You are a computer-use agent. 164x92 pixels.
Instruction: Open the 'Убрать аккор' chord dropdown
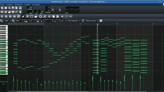92,21
